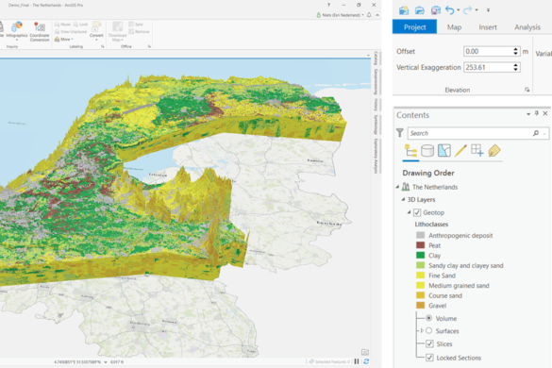Click the Remove offline map button
This screenshot has height=368, width=552.
point(139,32)
